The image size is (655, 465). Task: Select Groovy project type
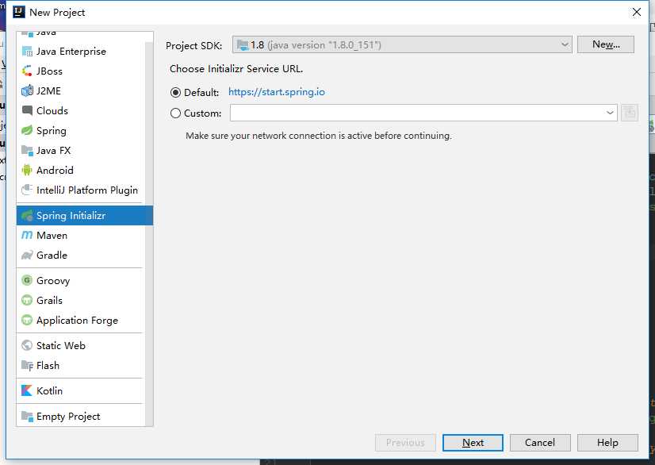(x=81, y=281)
